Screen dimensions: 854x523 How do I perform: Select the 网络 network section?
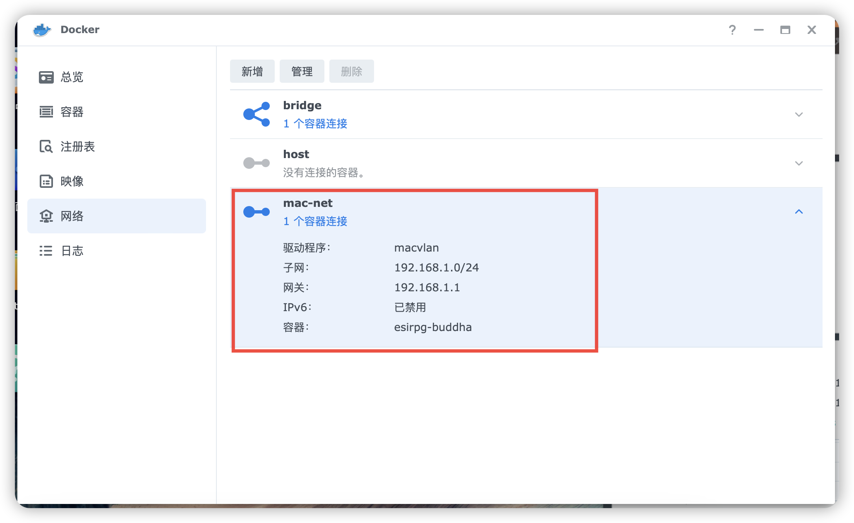(x=117, y=216)
